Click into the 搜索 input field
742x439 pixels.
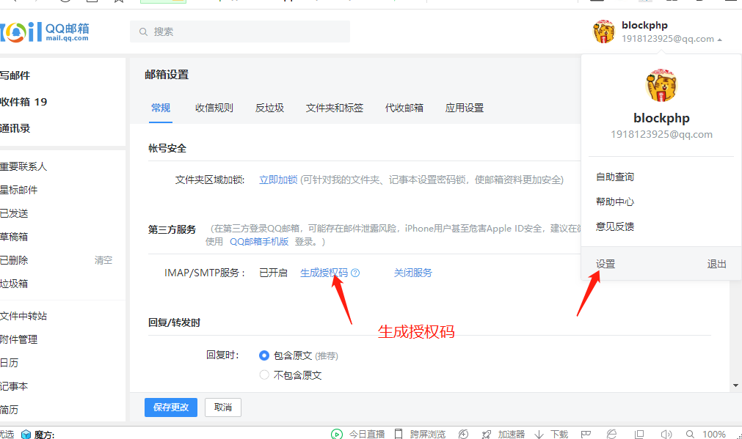click(x=240, y=32)
